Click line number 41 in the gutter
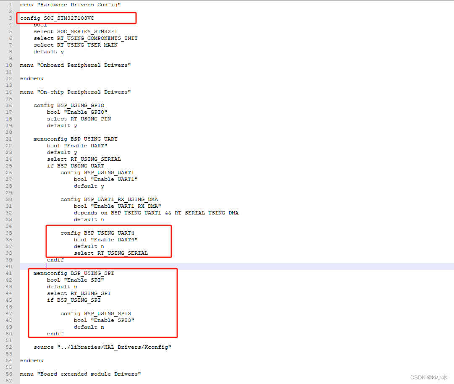Viewport: 454px width, 384px height. (x=8, y=273)
